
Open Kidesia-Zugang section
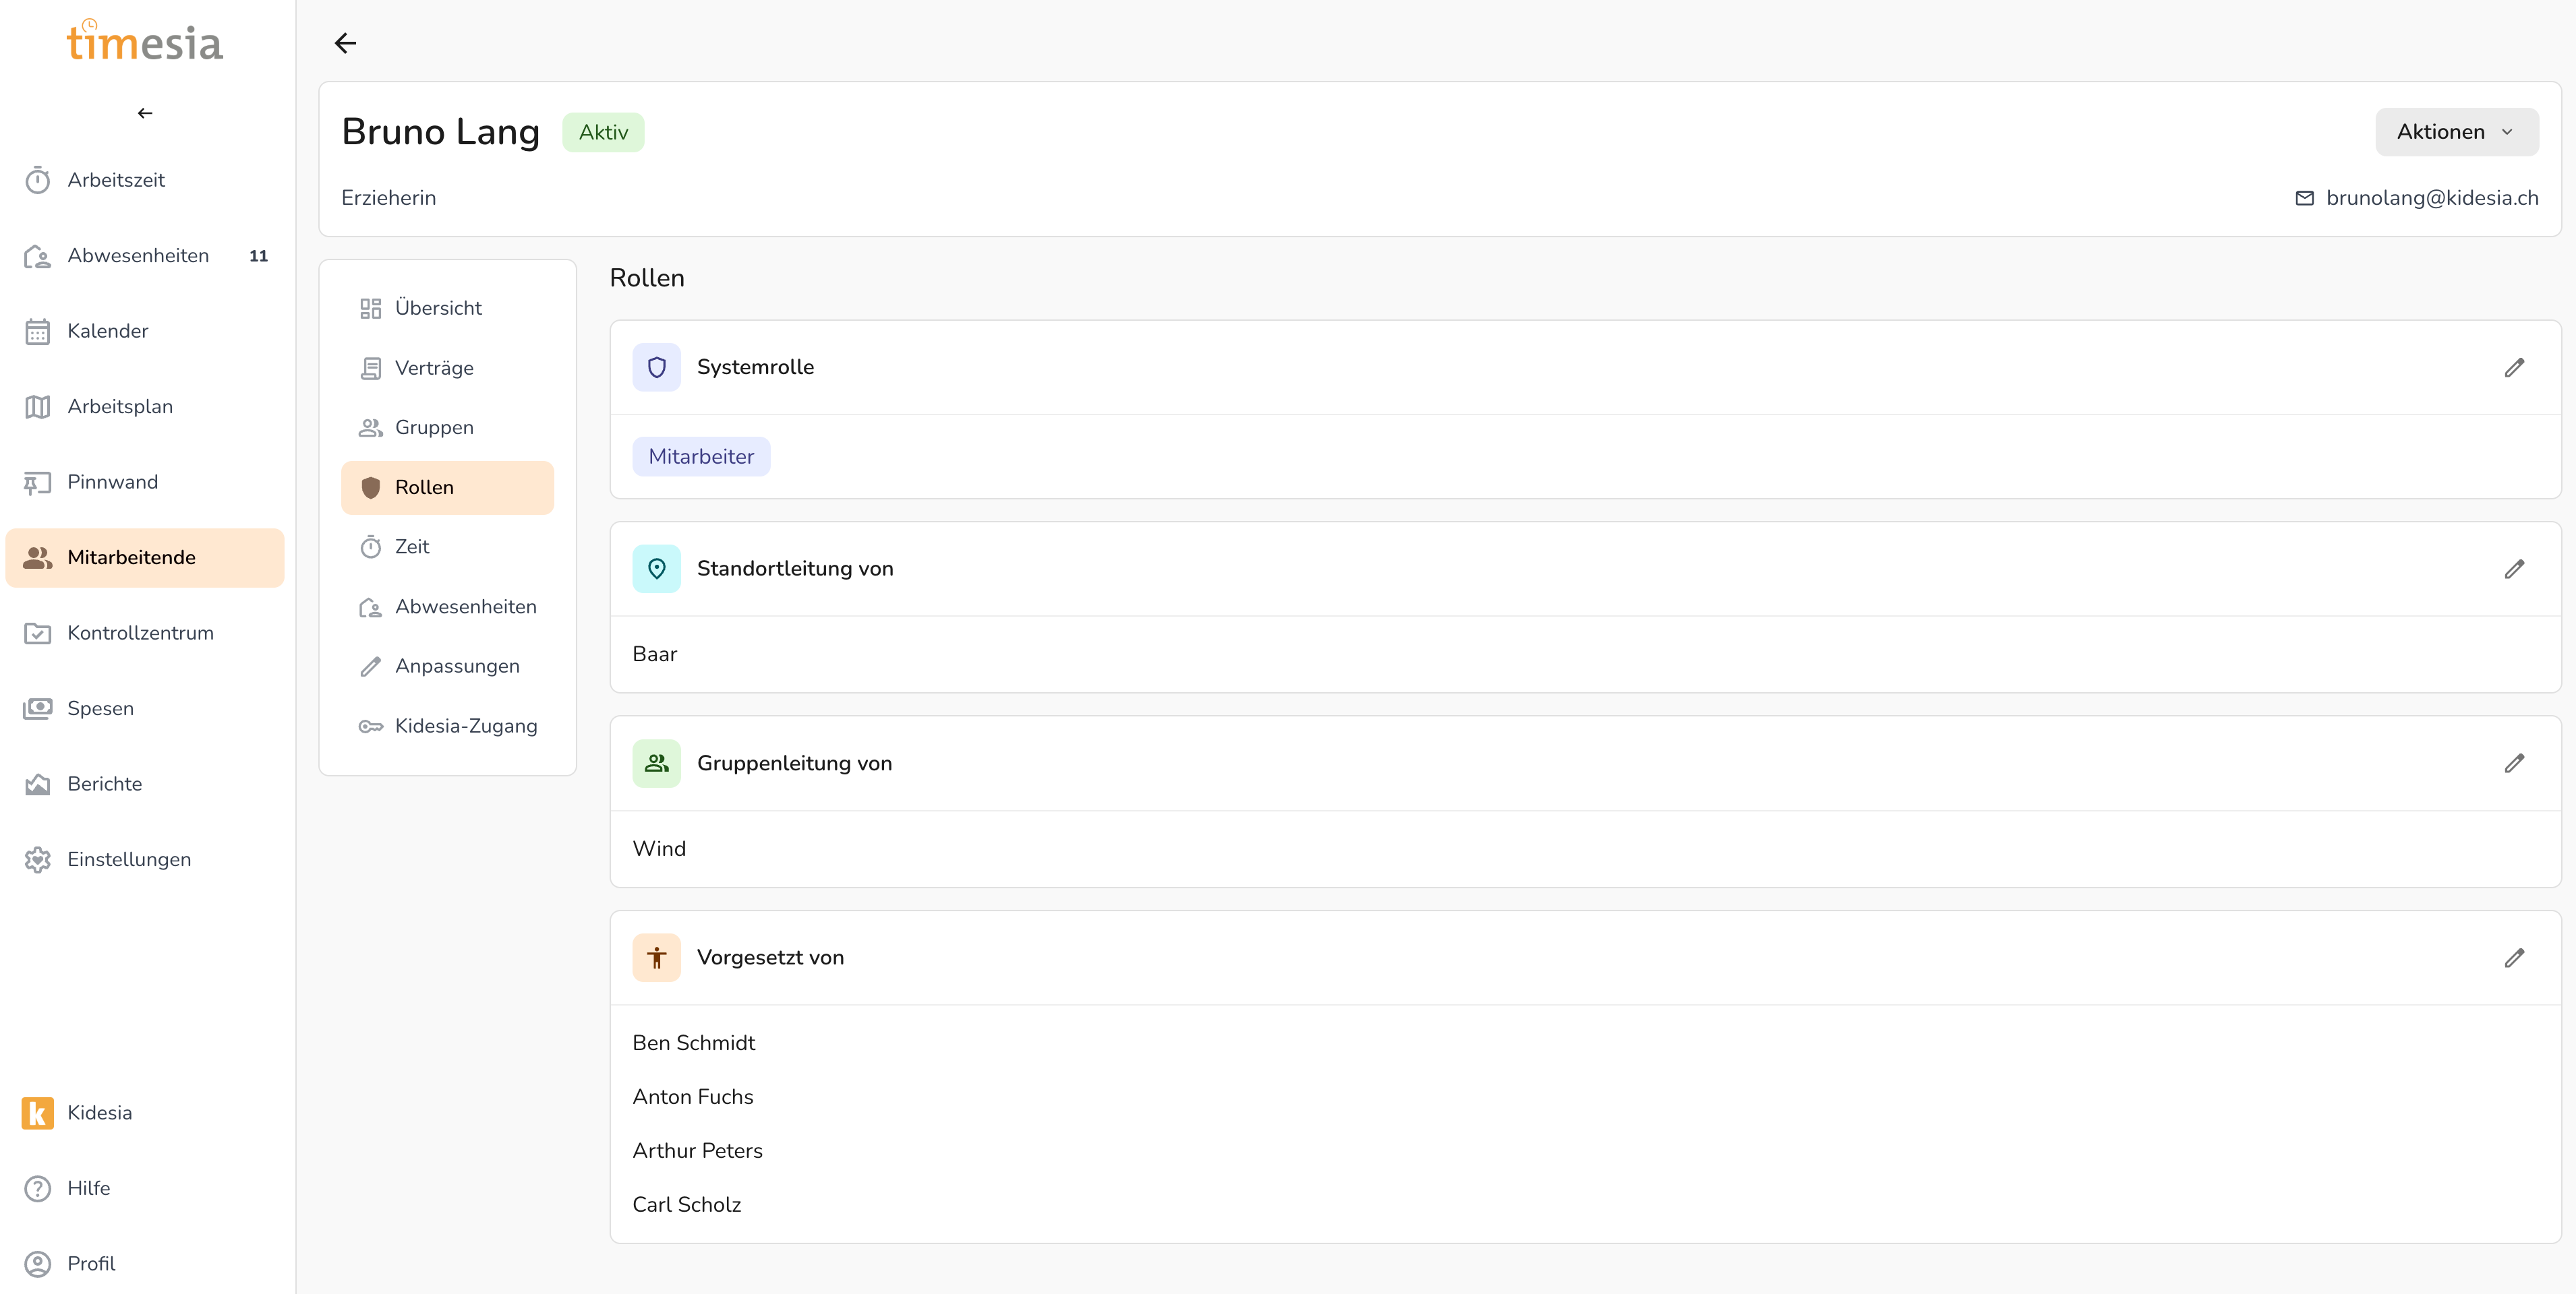point(465,727)
